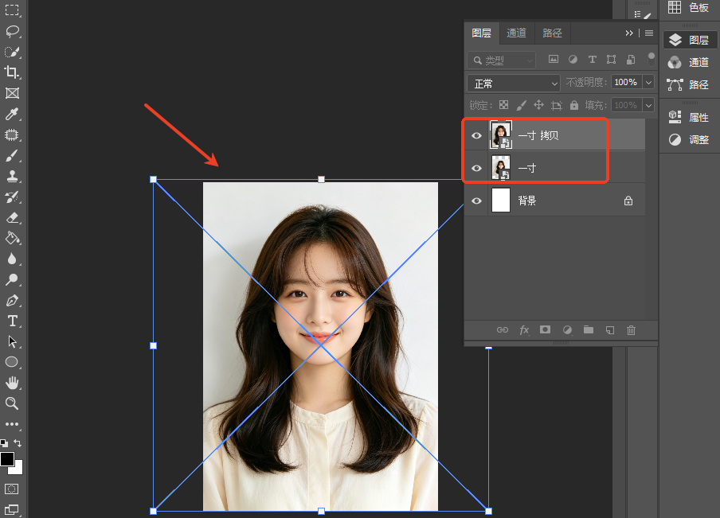
Task: Select the Crop tool
Action: coord(12,72)
